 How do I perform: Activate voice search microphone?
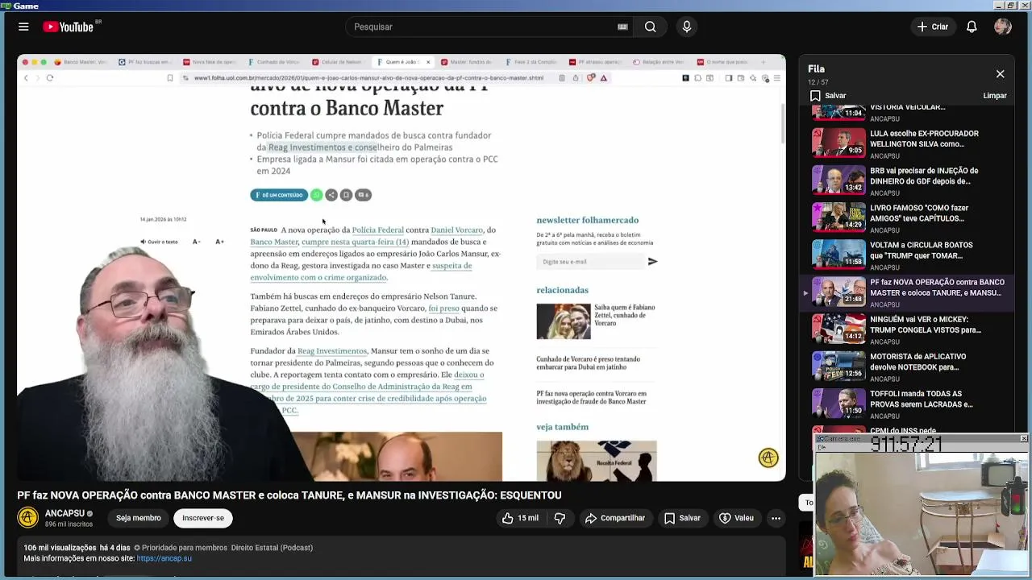(687, 27)
